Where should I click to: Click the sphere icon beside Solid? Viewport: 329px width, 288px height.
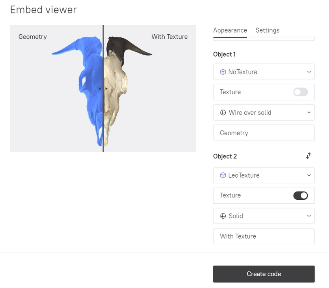point(223,216)
